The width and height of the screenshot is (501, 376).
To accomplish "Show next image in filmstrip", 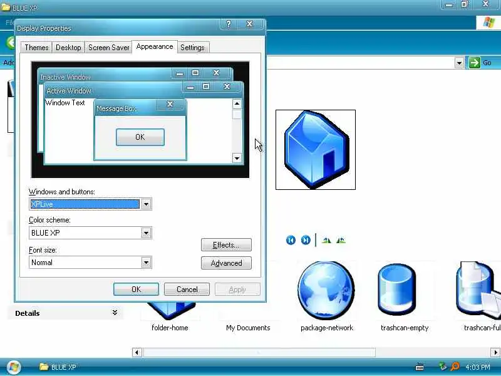I will [306, 240].
